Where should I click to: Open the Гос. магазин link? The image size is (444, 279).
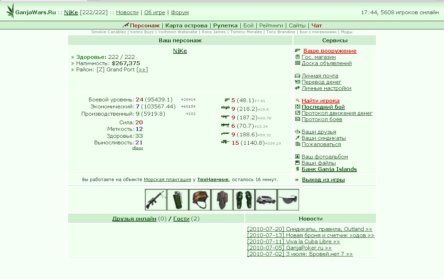coord(319,57)
